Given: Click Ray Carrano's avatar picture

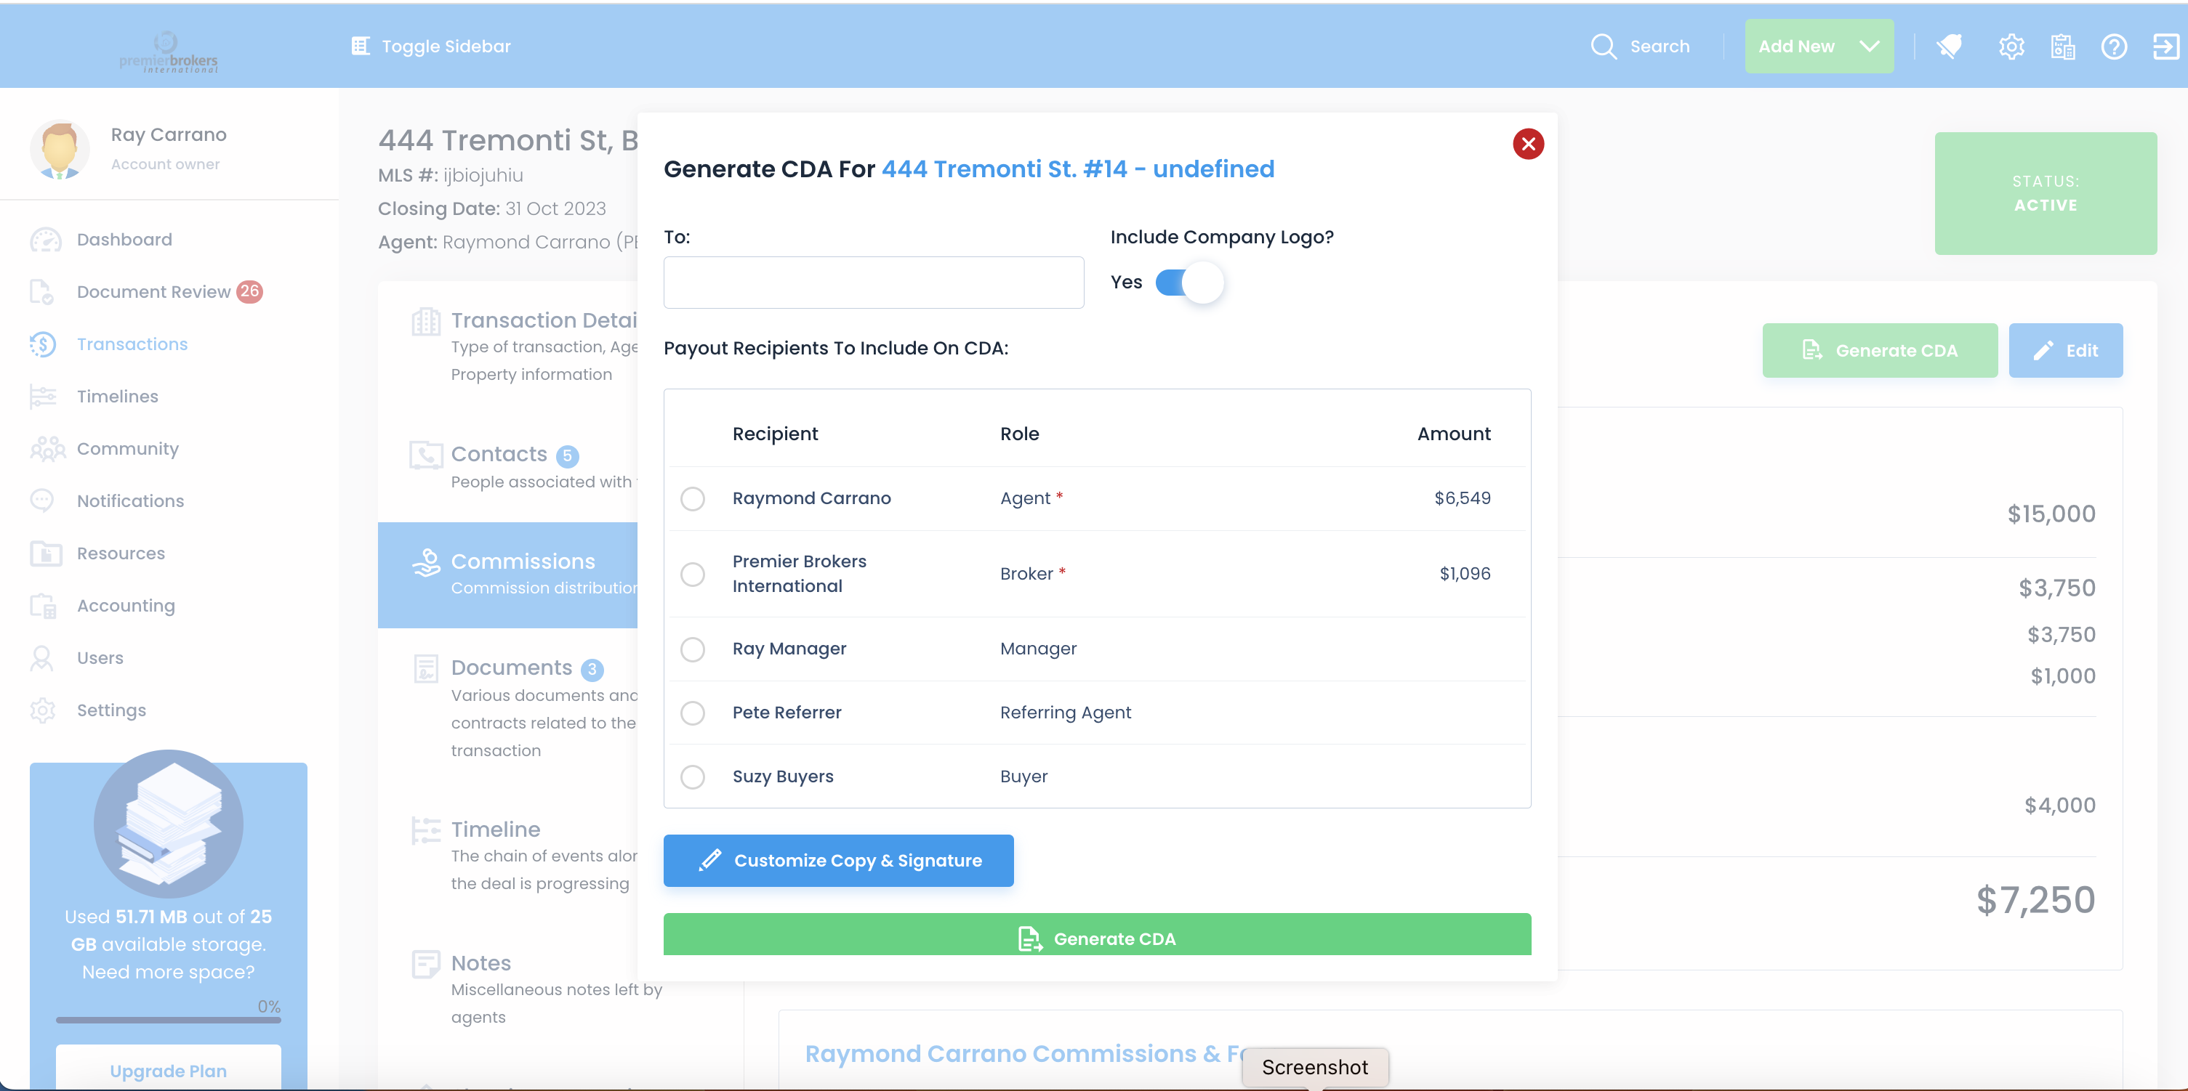Looking at the screenshot, I should [60, 150].
